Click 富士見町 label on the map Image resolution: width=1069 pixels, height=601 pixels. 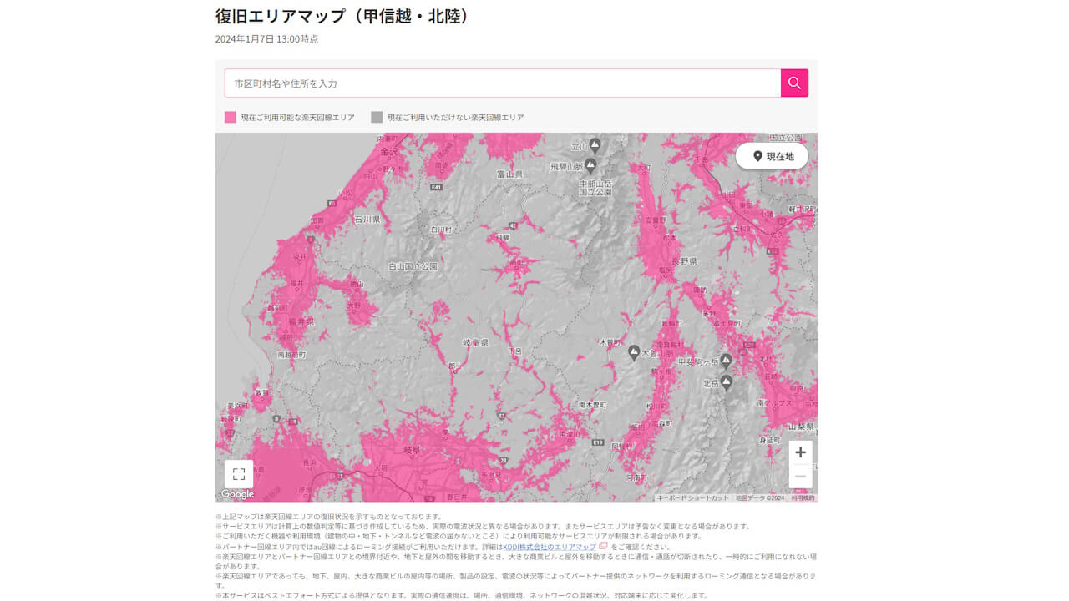click(728, 321)
